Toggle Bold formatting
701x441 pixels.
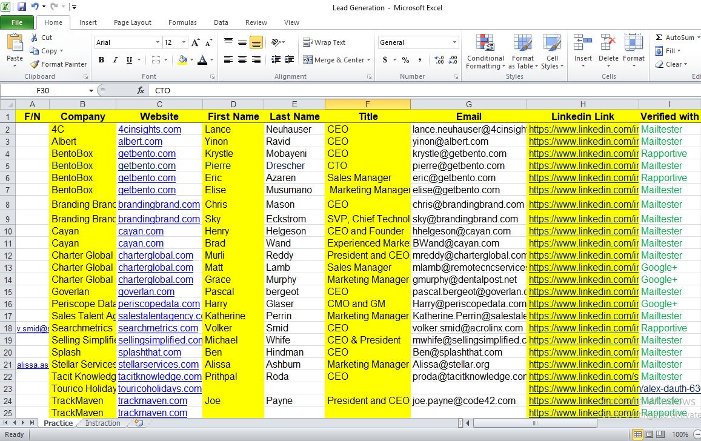click(x=101, y=60)
